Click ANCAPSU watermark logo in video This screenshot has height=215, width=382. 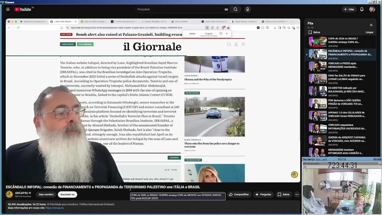coord(294,175)
